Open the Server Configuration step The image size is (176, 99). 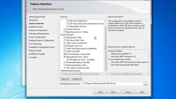tap(37, 37)
